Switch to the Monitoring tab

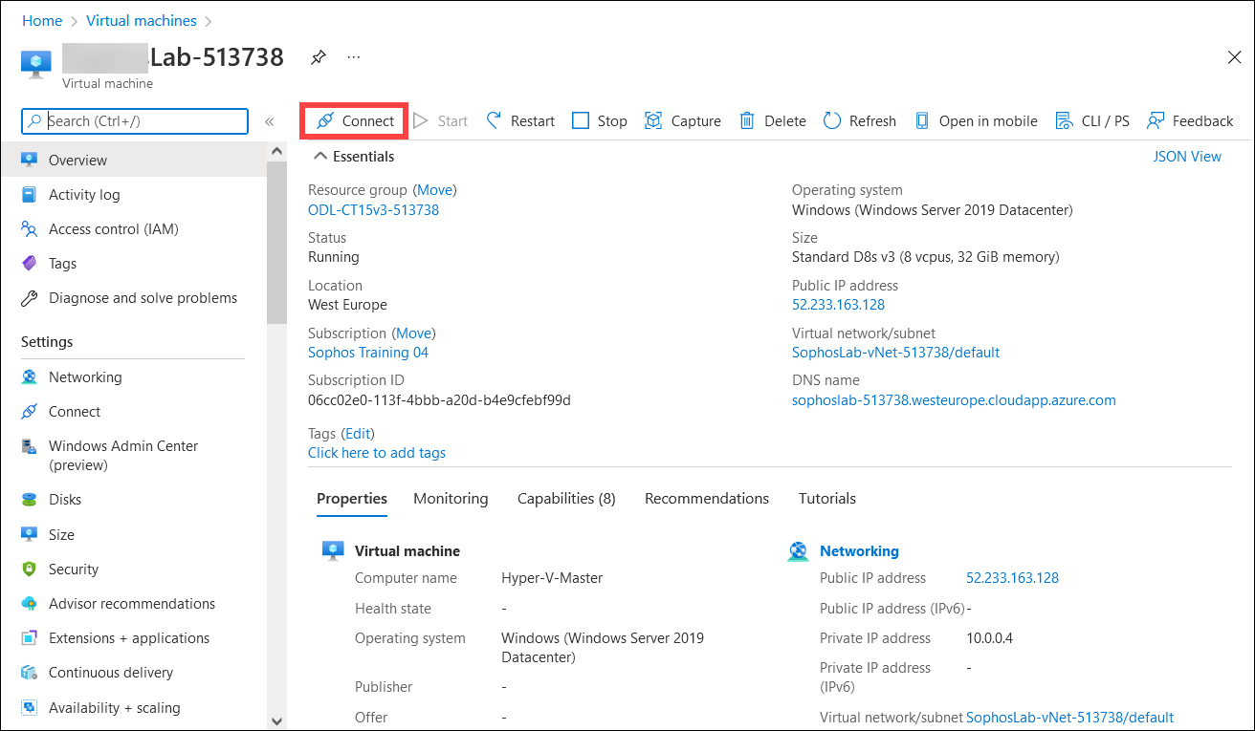click(451, 499)
